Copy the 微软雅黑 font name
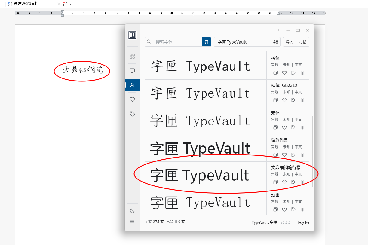The height and width of the screenshot is (245, 368). click(x=275, y=155)
